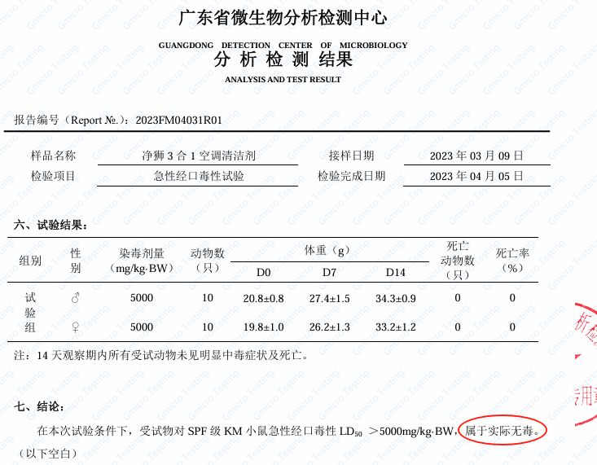The height and width of the screenshot is (465, 597).
Task: Click the female row mortality rate 0
Action: 512,327
